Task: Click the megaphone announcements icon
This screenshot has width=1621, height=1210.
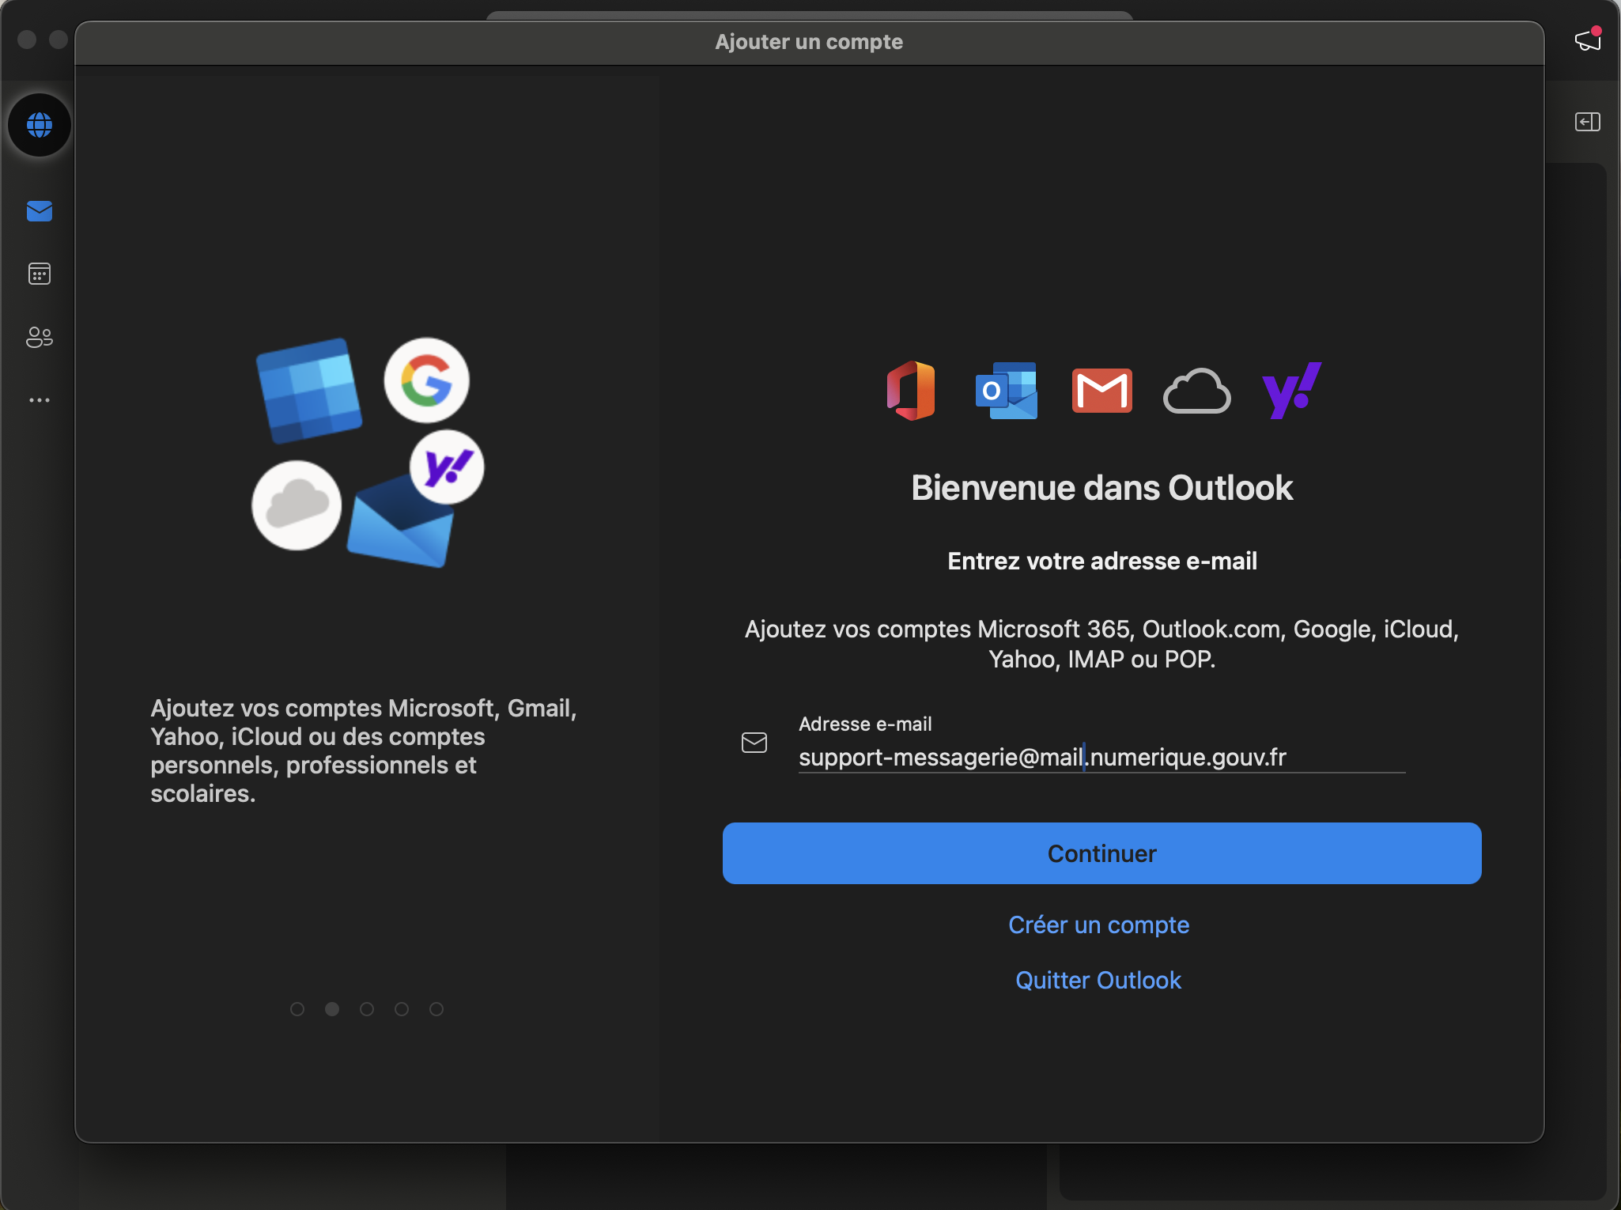Action: click(1588, 40)
